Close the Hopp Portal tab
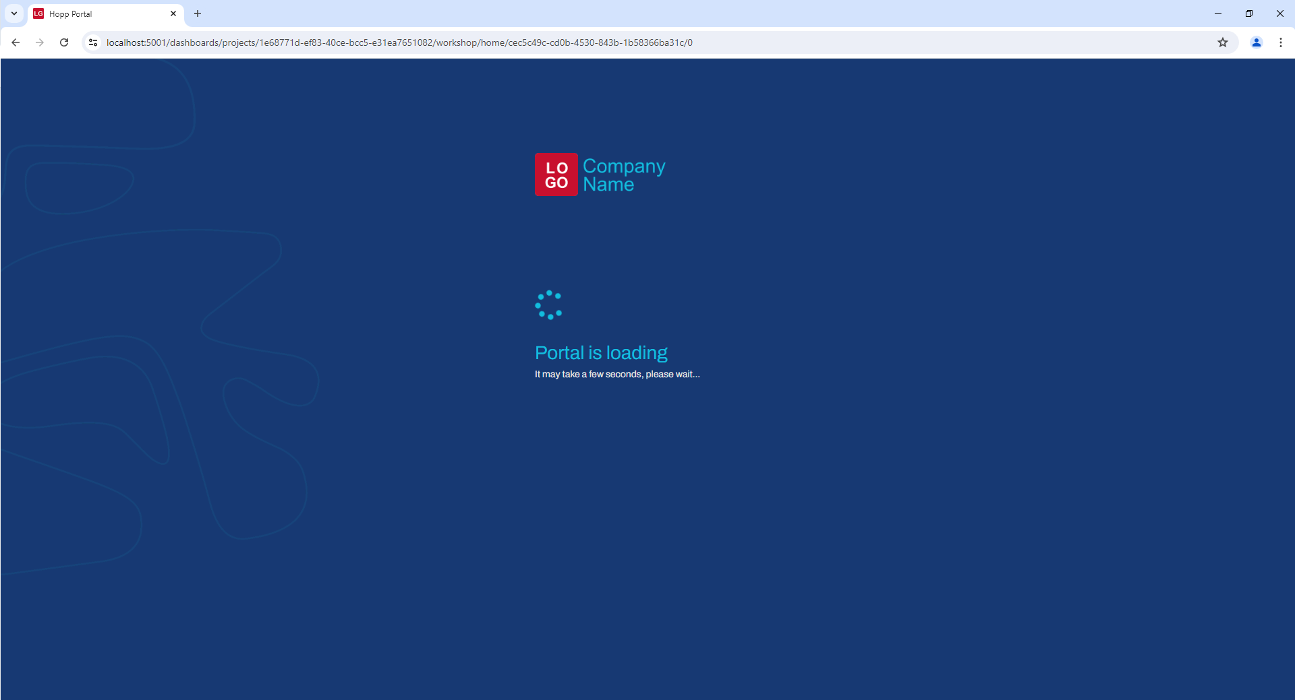The height and width of the screenshot is (700, 1295). (x=173, y=13)
